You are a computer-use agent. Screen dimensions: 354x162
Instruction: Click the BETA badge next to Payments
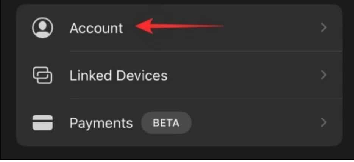(166, 123)
